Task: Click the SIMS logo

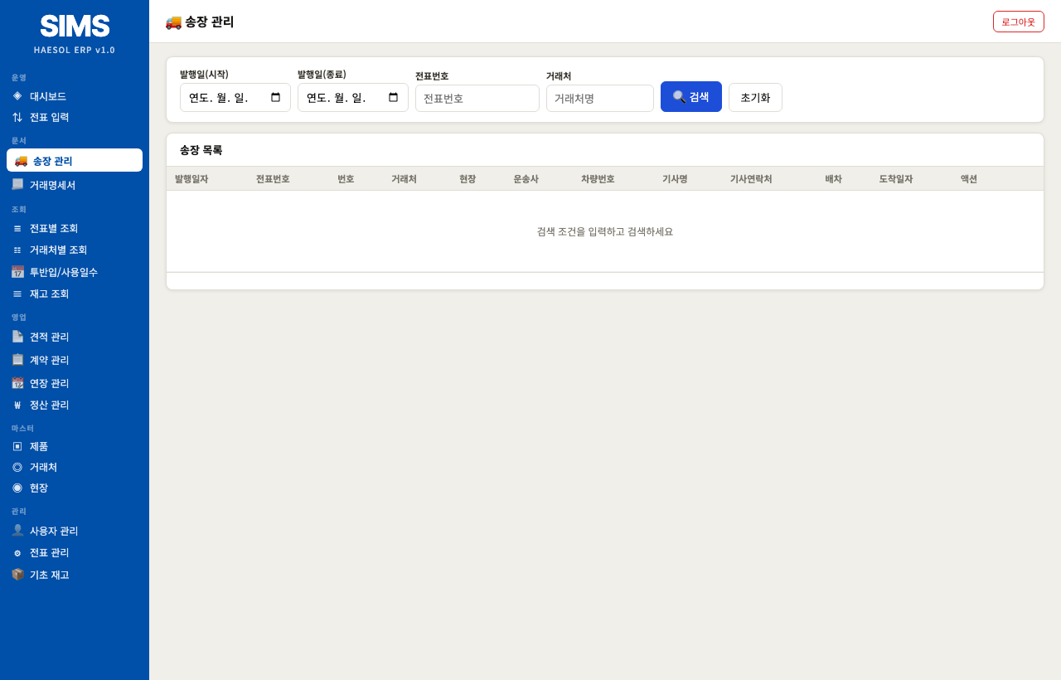Action: point(75,27)
